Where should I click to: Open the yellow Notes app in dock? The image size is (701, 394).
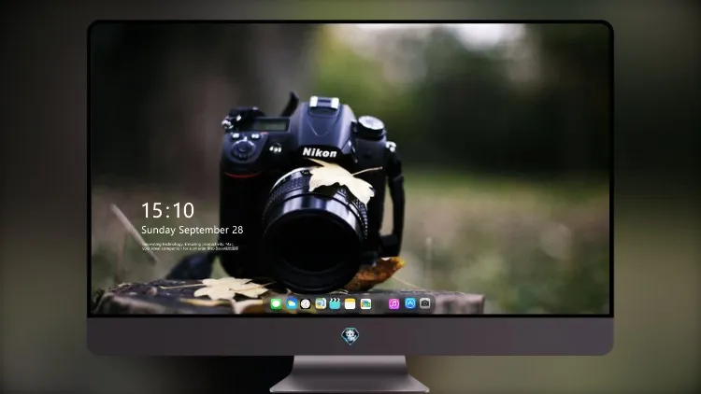coord(350,304)
